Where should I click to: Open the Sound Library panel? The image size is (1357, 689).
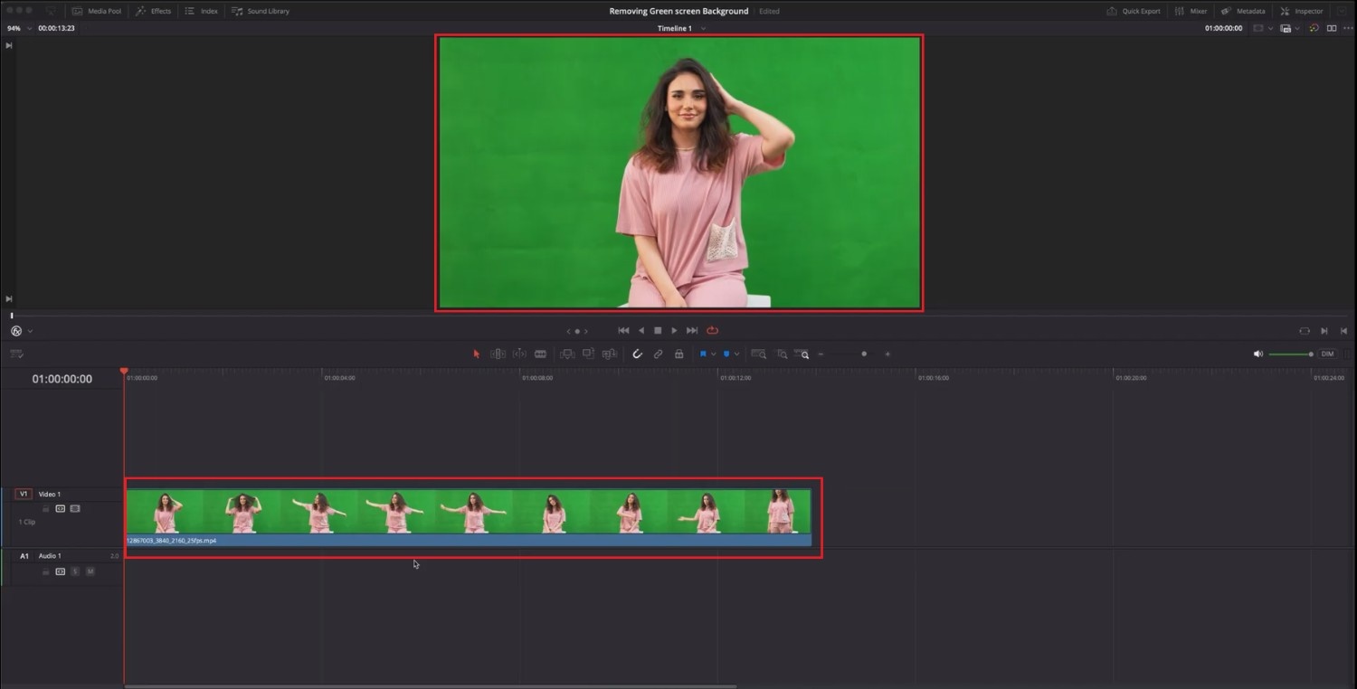(261, 11)
